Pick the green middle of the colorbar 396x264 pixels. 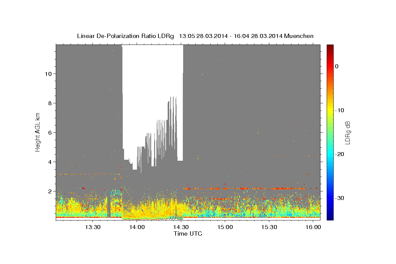tap(330, 132)
